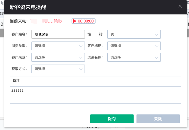Click inside the 备注 remarks text area
189x130 pixels.
pos(95,95)
